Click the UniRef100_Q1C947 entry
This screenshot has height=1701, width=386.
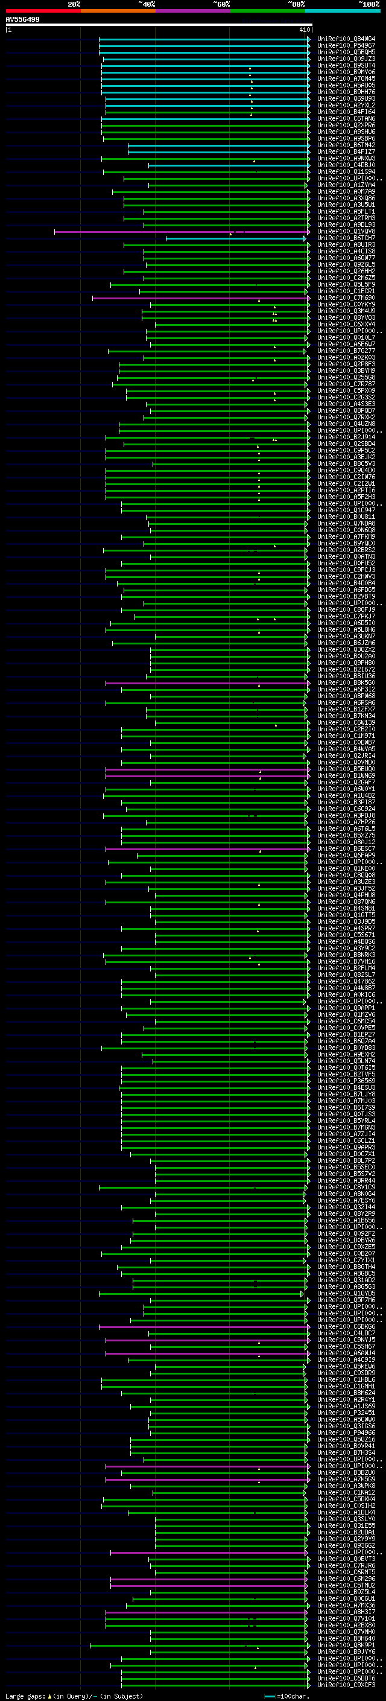click(x=346, y=510)
